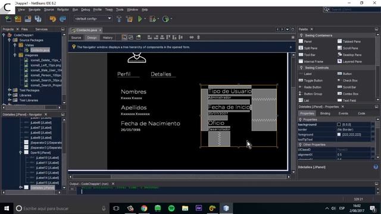This screenshot has height=214, width=381.
Task: Click the Open Project toolbar icon
Action: click(x=28, y=18)
